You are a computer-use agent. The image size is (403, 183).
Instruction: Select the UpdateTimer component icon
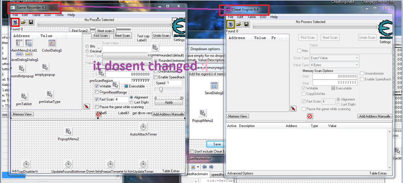[143, 164]
